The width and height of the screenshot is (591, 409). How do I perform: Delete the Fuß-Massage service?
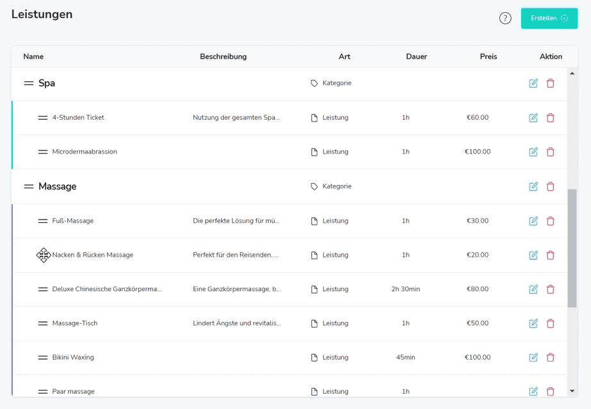click(x=550, y=221)
